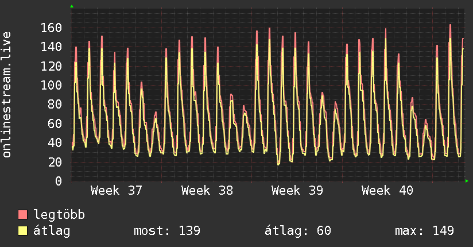Click the 120 y-axis tick label
The width and height of the screenshot is (473, 247).
51,66
